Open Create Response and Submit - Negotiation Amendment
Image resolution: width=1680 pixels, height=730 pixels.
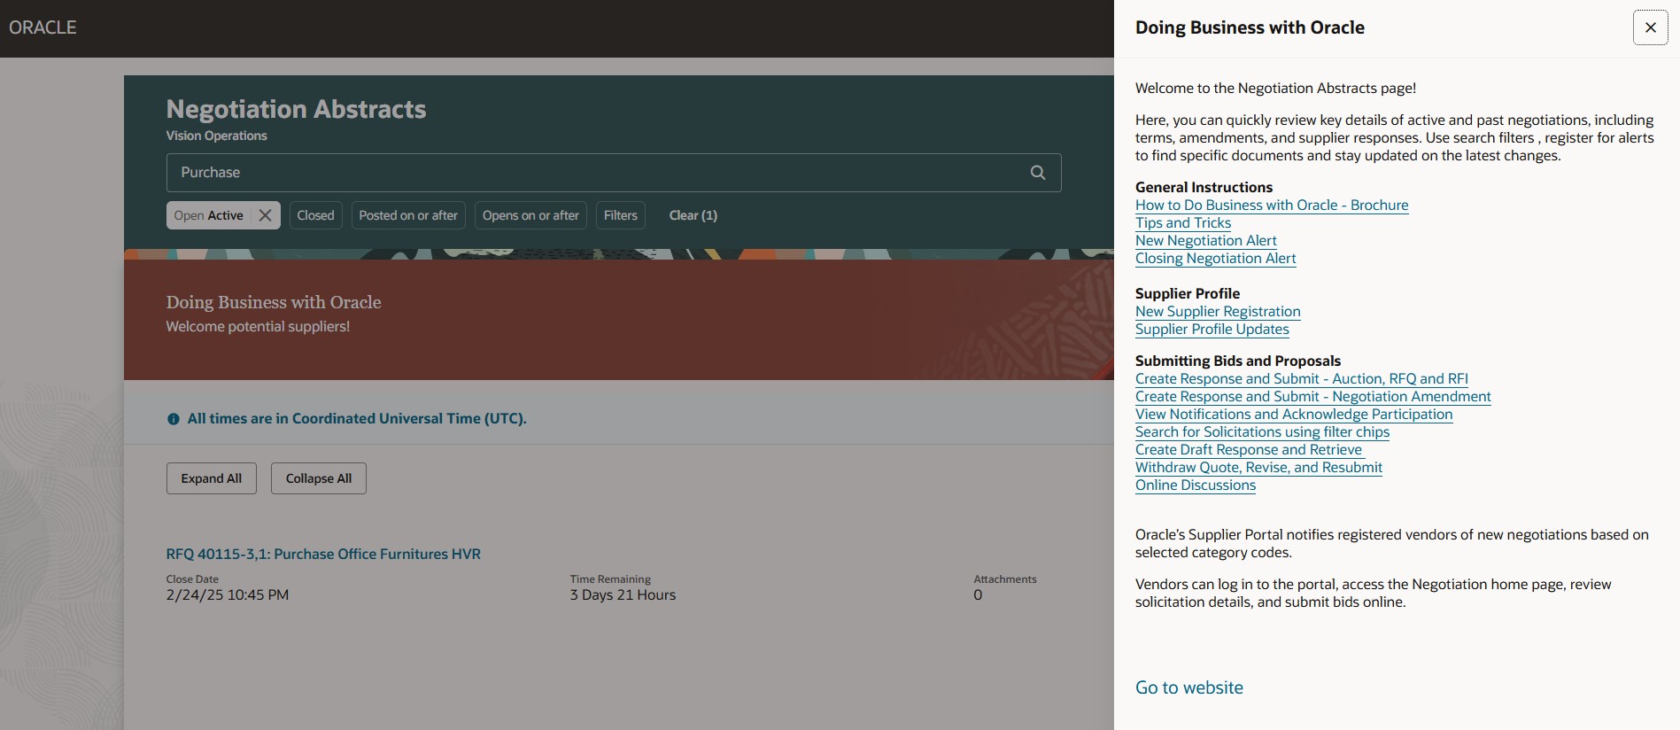(1313, 396)
